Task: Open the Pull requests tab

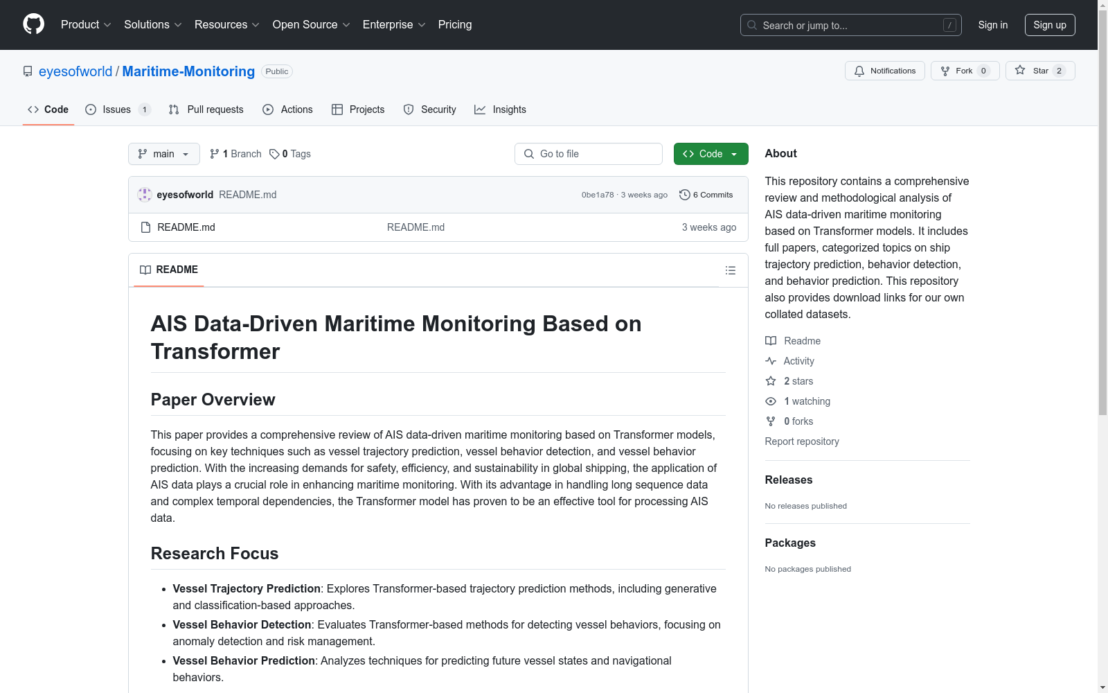Action: click(206, 109)
